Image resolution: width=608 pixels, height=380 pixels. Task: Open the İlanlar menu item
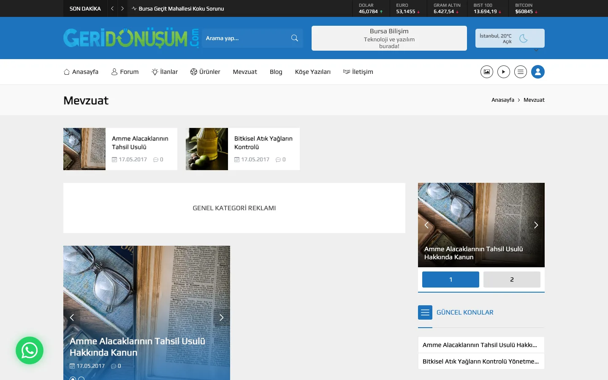point(165,72)
